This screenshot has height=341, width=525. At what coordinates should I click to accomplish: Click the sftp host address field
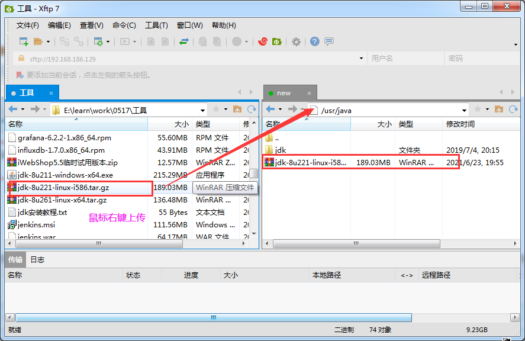point(189,59)
